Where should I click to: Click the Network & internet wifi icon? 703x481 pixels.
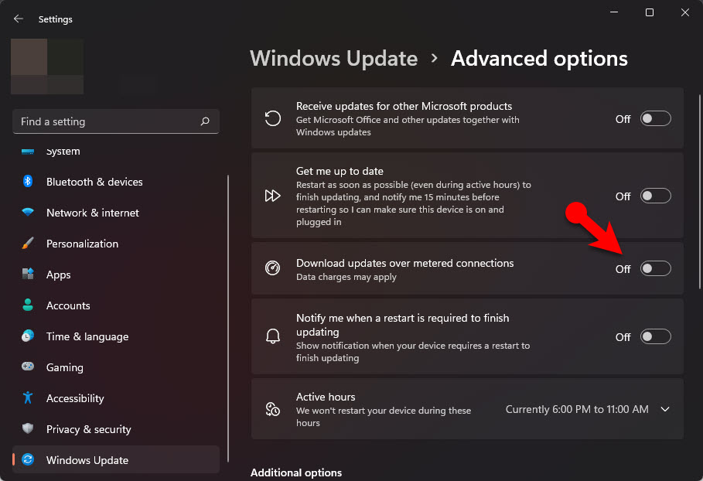(28, 213)
